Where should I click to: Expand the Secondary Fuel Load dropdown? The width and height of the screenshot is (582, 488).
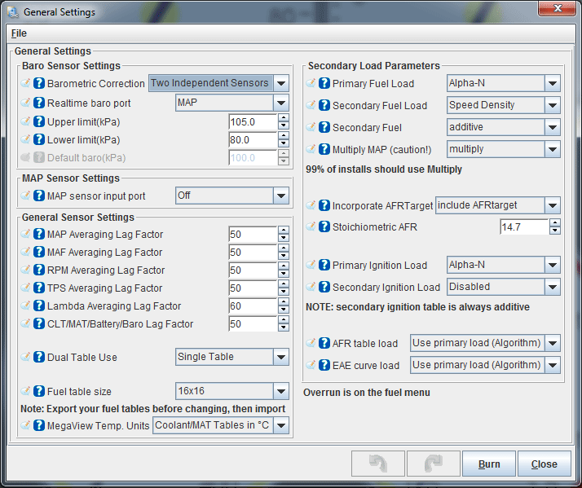[552, 105]
